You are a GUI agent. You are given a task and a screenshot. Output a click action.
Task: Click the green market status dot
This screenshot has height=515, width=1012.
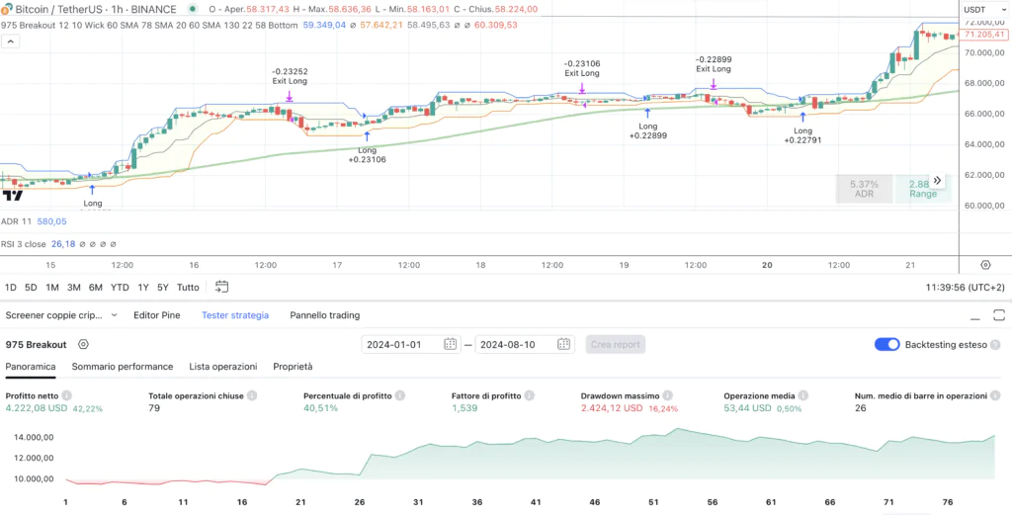[x=193, y=10]
